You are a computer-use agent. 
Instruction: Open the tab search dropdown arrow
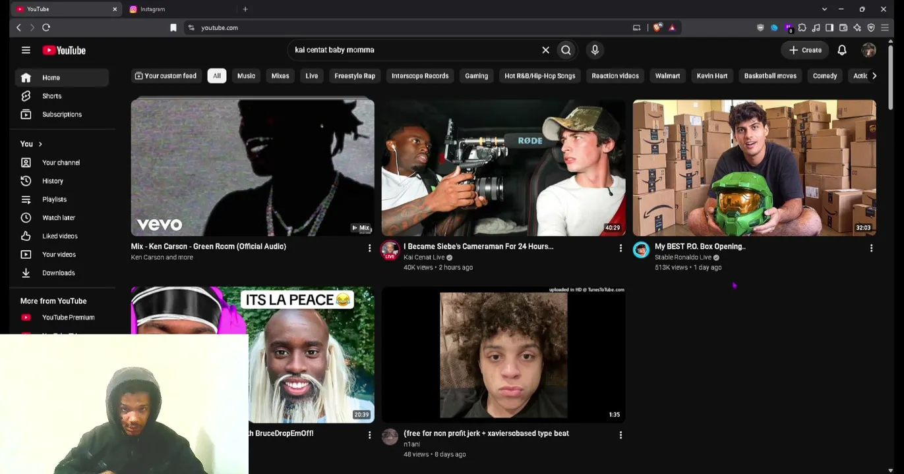pyautogui.click(x=824, y=9)
